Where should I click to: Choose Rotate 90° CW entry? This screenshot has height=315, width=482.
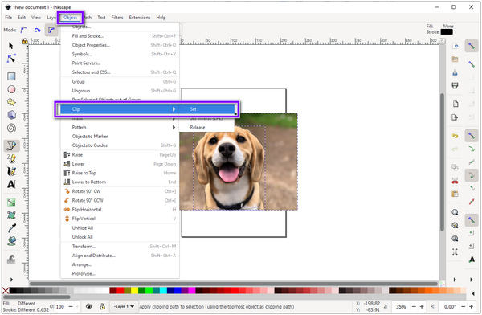(120, 191)
